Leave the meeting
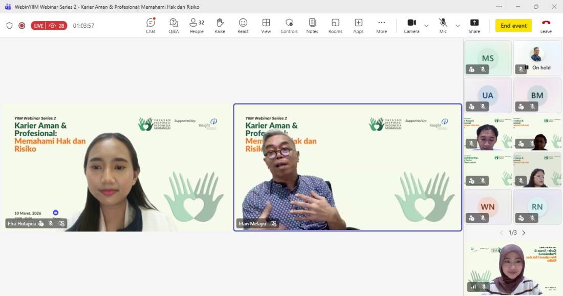 click(546, 26)
